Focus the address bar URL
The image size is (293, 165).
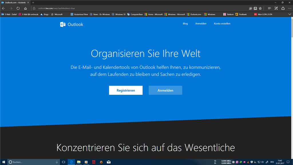56,8
